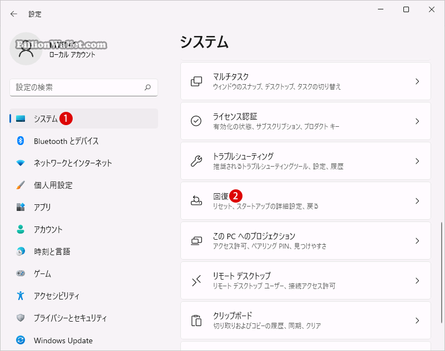Image resolution: width=445 pixels, height=351 pixels.
Task: Open the クリップボード row chevron
Action: 417,321
